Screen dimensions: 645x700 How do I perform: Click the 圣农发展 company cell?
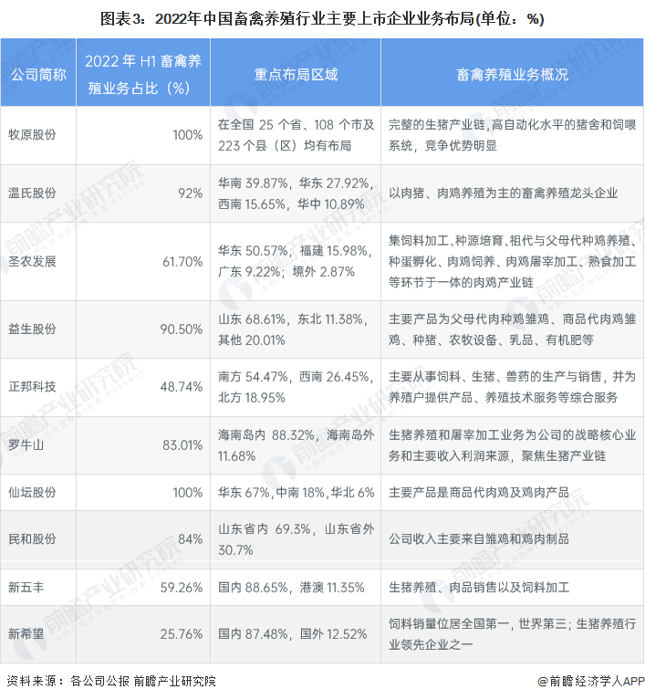click(38, 262)
